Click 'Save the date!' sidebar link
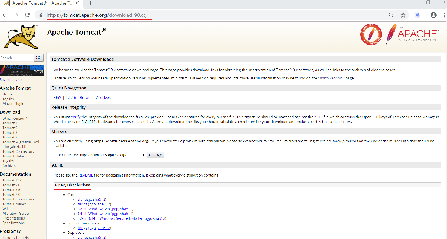This screenshot has width=447, height=239. click(11, 80)
